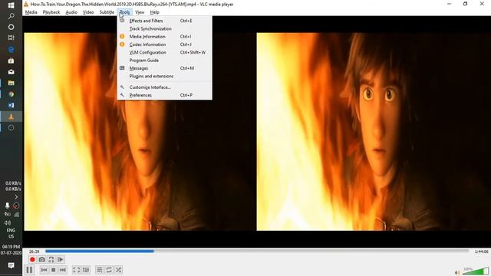The height and width of the screenshot is (276, 491).
Task: Close the open Tools menu
Action: 124,12
